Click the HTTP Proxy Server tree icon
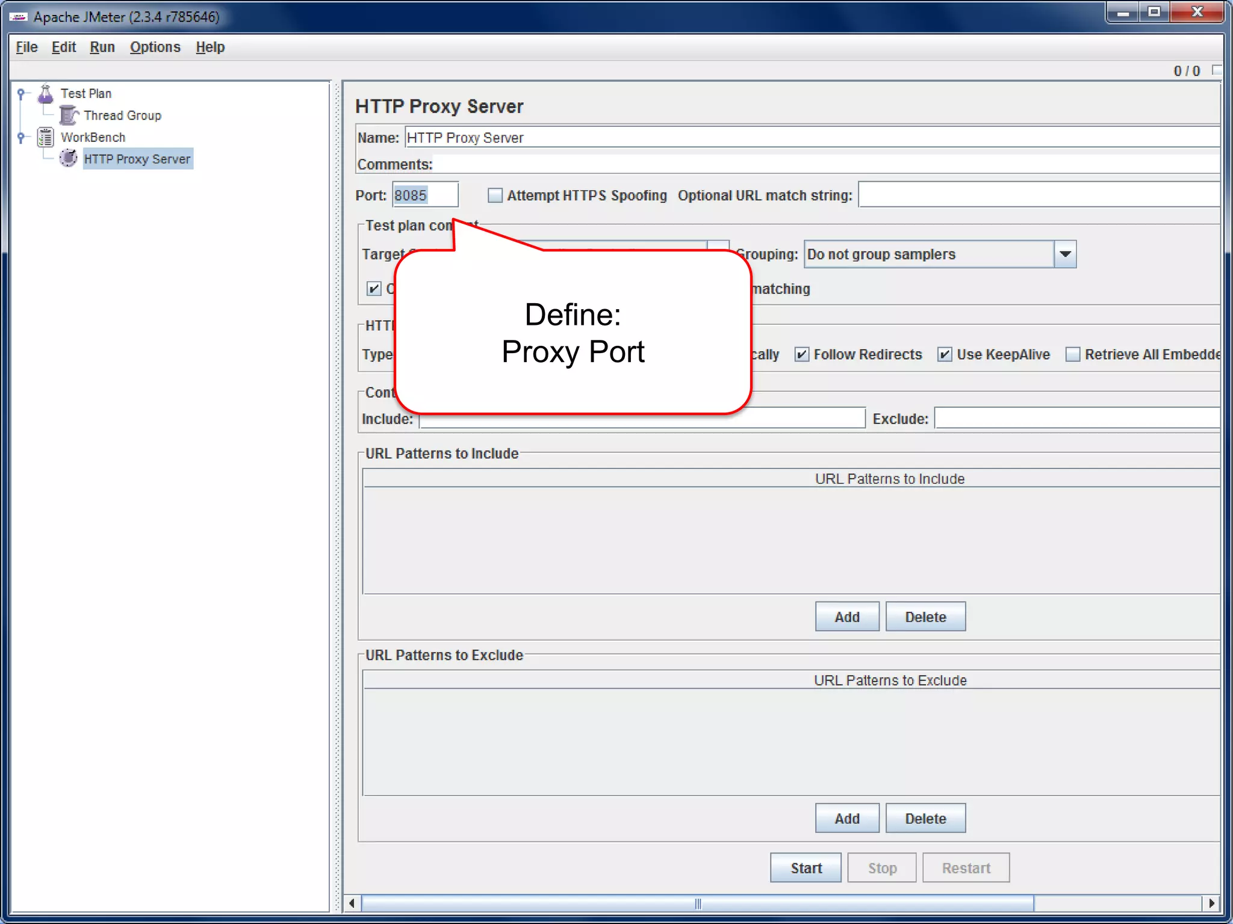The width and height of the screenshot is (1233, 924). pyautogui.click(x=69, y=159)
